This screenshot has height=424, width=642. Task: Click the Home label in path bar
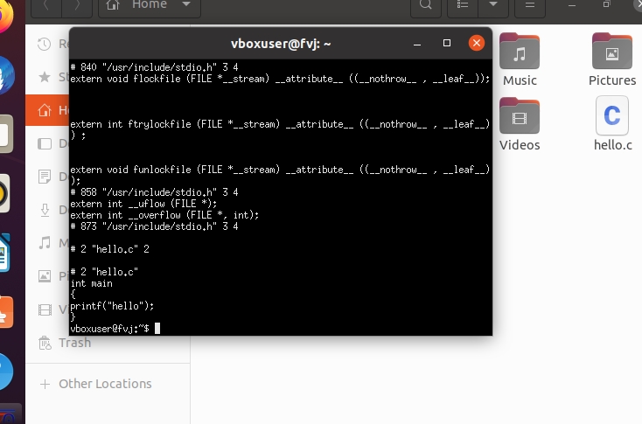(x=150, y=5)
